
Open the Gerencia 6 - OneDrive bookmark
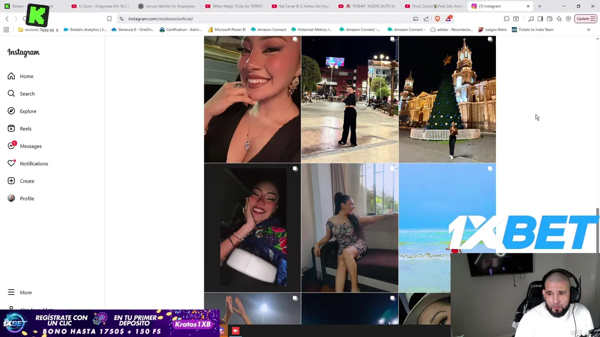tap(133, 29)
